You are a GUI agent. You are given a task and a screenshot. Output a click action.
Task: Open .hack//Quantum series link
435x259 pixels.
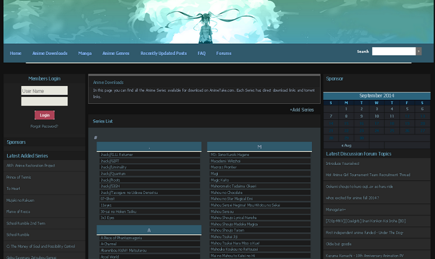click(113, 173)
